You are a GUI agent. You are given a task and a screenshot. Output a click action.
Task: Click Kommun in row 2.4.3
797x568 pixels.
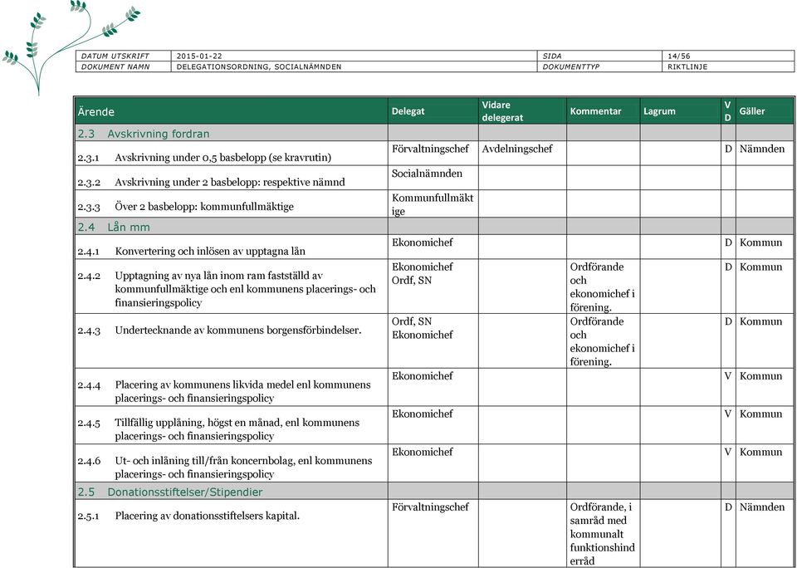coord(761,321)
